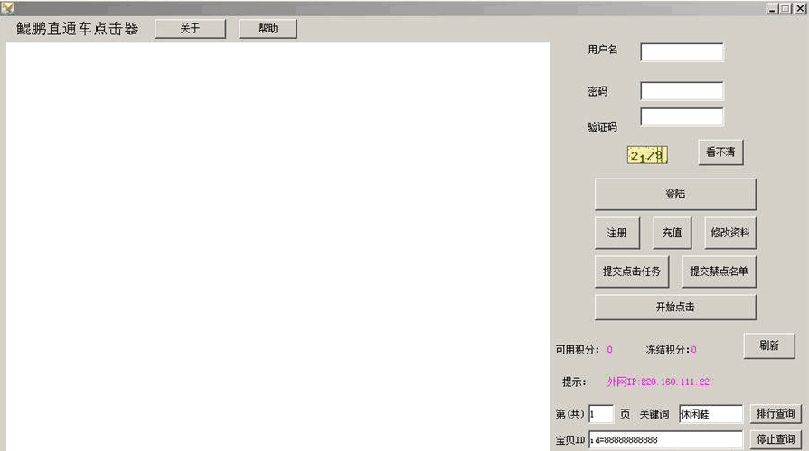Screen dimensions: 809x451
Task: Open the 帮助 (Help) button
Action: pyautogui.click(x=268, y=29)
